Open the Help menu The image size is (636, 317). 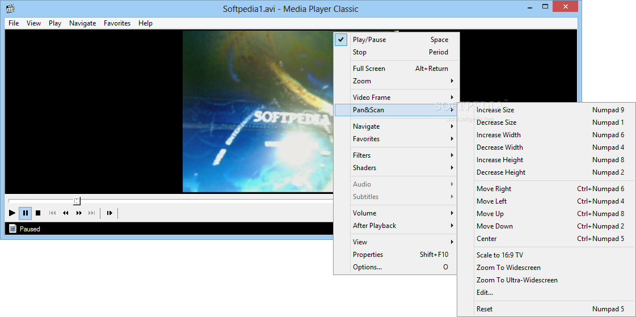point(146,23)
